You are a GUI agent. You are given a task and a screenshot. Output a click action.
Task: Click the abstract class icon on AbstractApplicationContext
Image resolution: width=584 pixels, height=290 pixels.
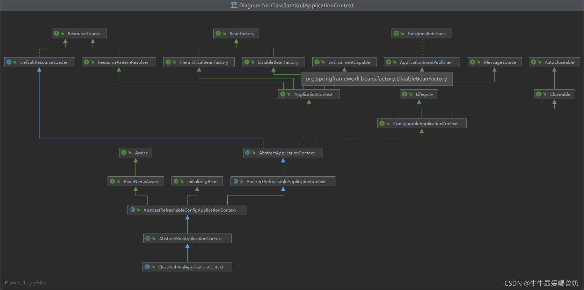point(248,153)
